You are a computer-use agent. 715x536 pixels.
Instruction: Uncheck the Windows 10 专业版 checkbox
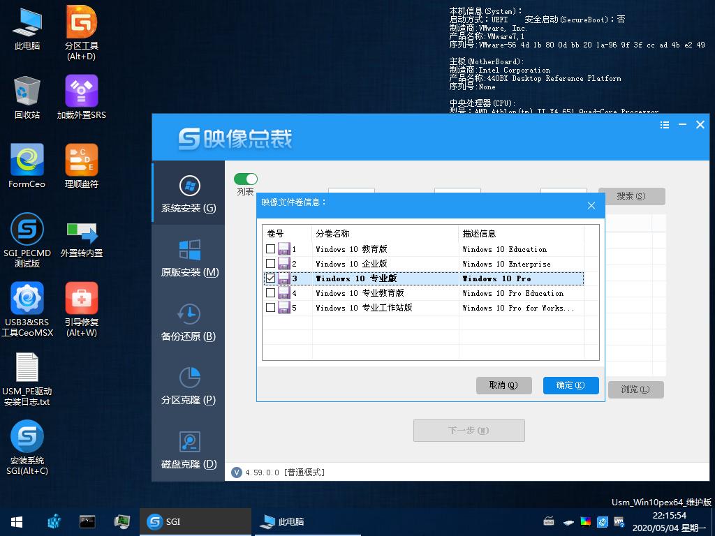pos(270,278)
